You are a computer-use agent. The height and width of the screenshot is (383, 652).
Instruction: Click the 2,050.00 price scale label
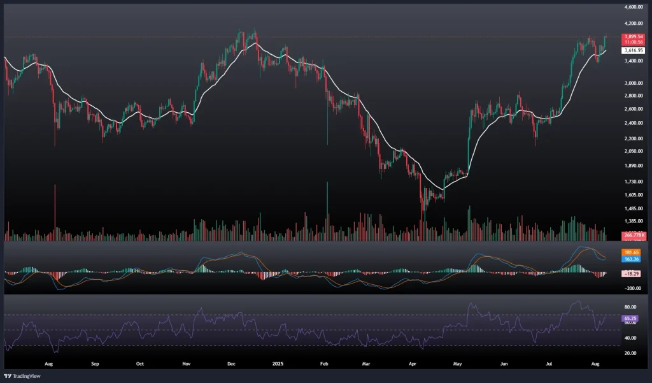634,152
